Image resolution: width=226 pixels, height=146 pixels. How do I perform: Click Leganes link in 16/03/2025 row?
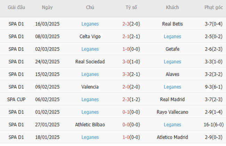[x=90, y=24]
